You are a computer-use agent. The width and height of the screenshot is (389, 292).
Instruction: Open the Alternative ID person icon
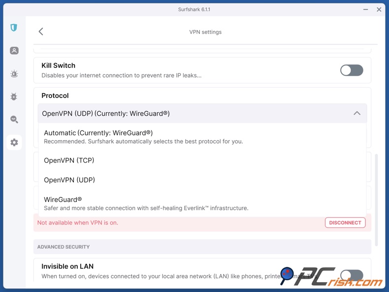click(x=14, y=51)
